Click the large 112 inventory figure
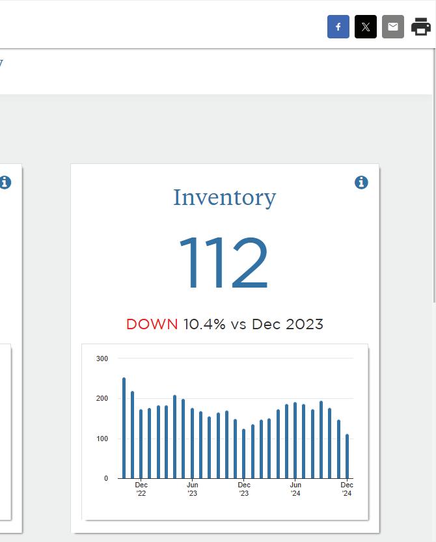The width and height of the screenshot is (436, 542). [224, 262]
